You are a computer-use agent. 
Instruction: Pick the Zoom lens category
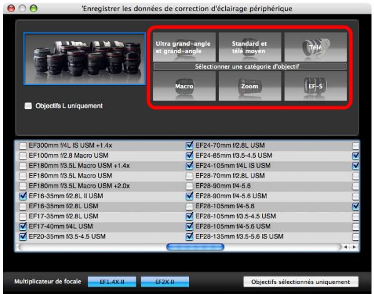tap(250, 86)
